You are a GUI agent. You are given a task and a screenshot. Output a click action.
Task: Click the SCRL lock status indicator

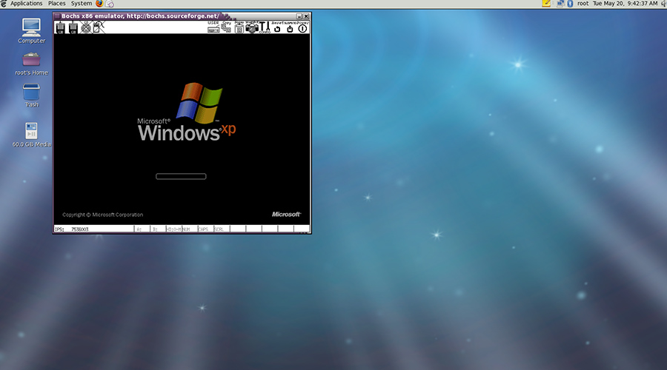pyautogui.click(x=222, y=229)
